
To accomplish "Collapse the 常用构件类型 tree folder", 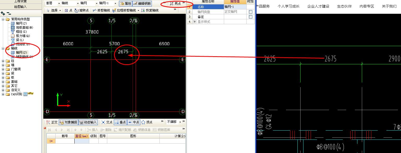I will coord(3,19).
